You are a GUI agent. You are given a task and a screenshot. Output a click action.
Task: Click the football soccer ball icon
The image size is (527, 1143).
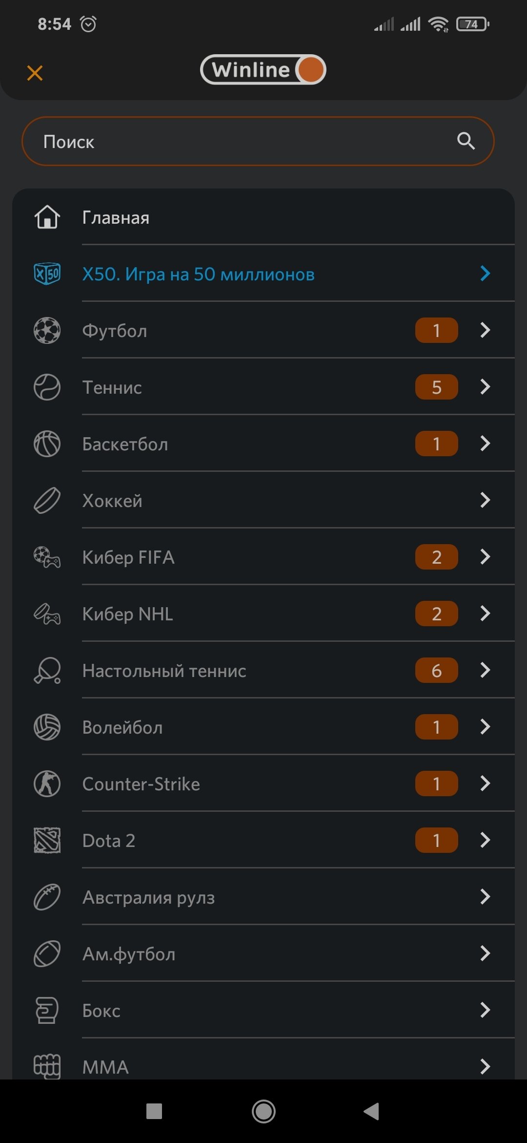click(x=47, y=330)
